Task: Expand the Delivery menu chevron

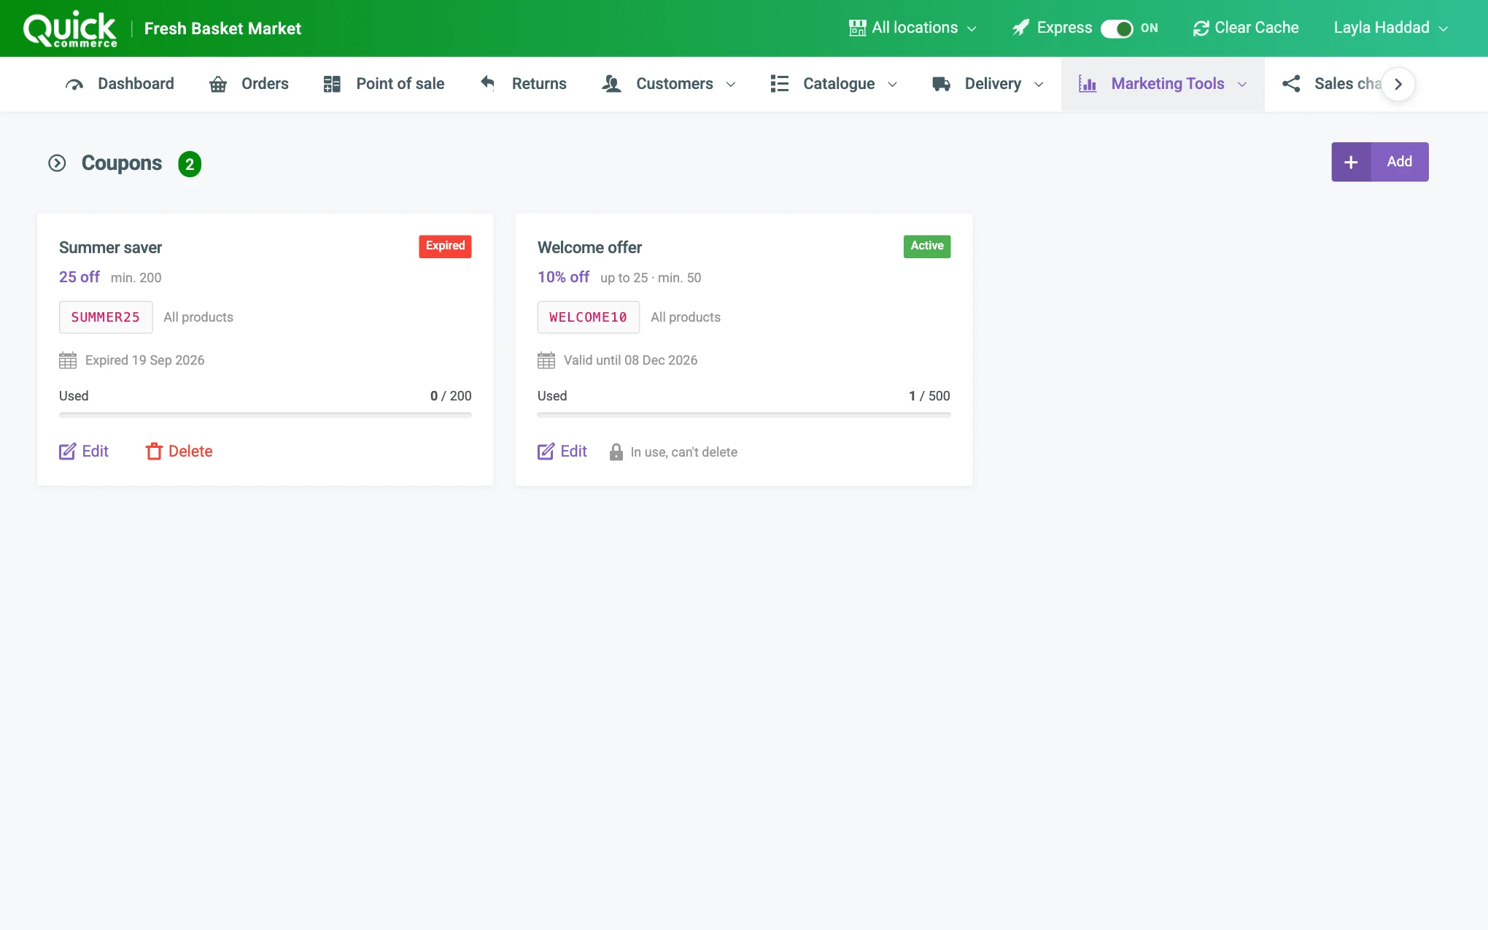Action: click(x=1039, y=85)
